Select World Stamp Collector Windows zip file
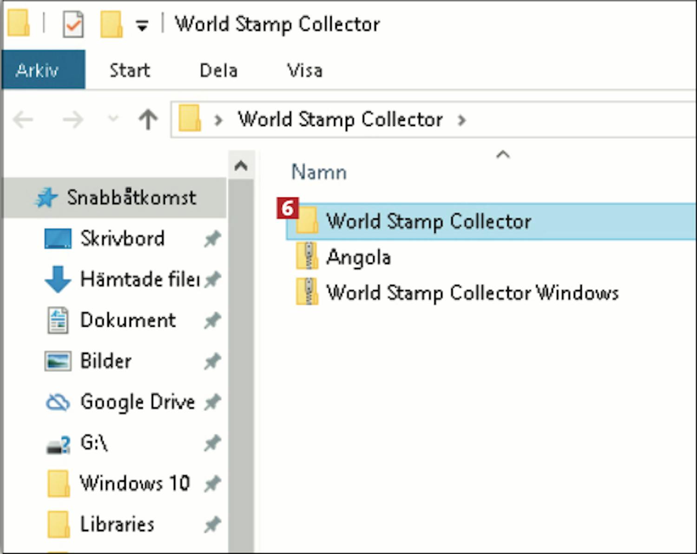Image resolution: width=697 pixels, height=554 pixels. click(x=472, y=293)
